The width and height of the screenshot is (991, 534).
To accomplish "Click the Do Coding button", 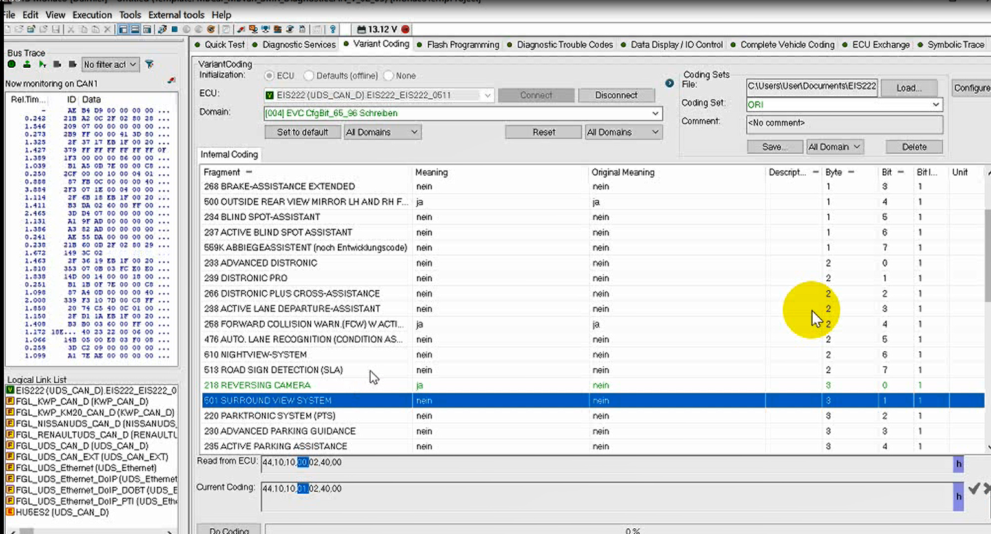I will (229, 529).
